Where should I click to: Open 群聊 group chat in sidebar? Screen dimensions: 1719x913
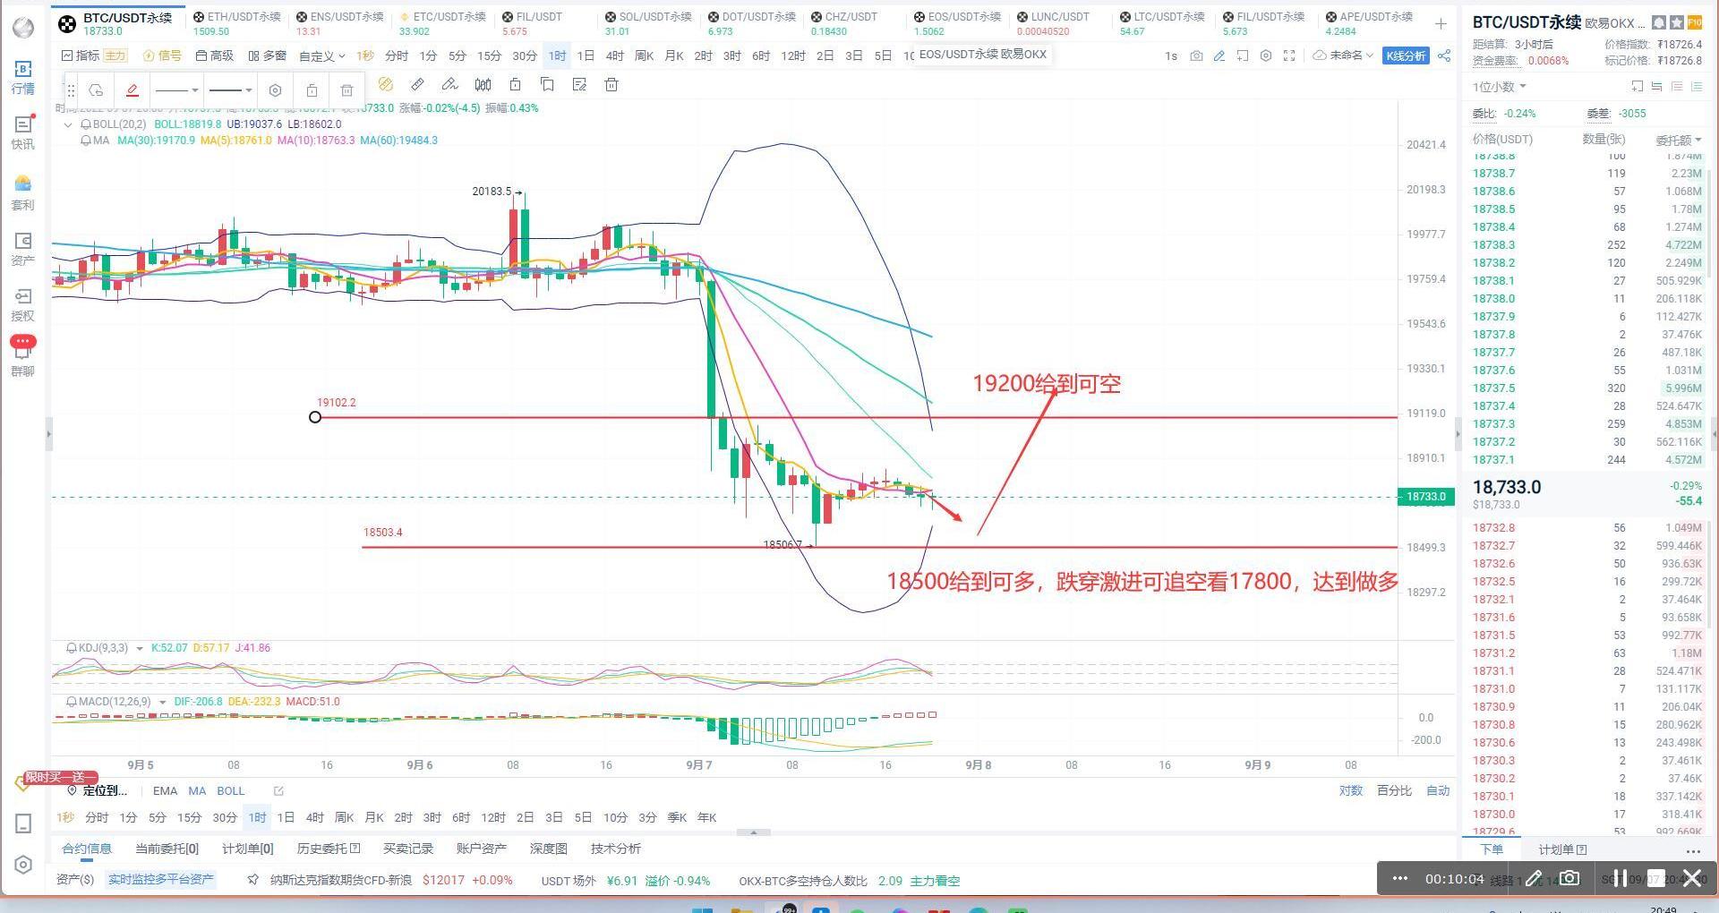(22, 358)
